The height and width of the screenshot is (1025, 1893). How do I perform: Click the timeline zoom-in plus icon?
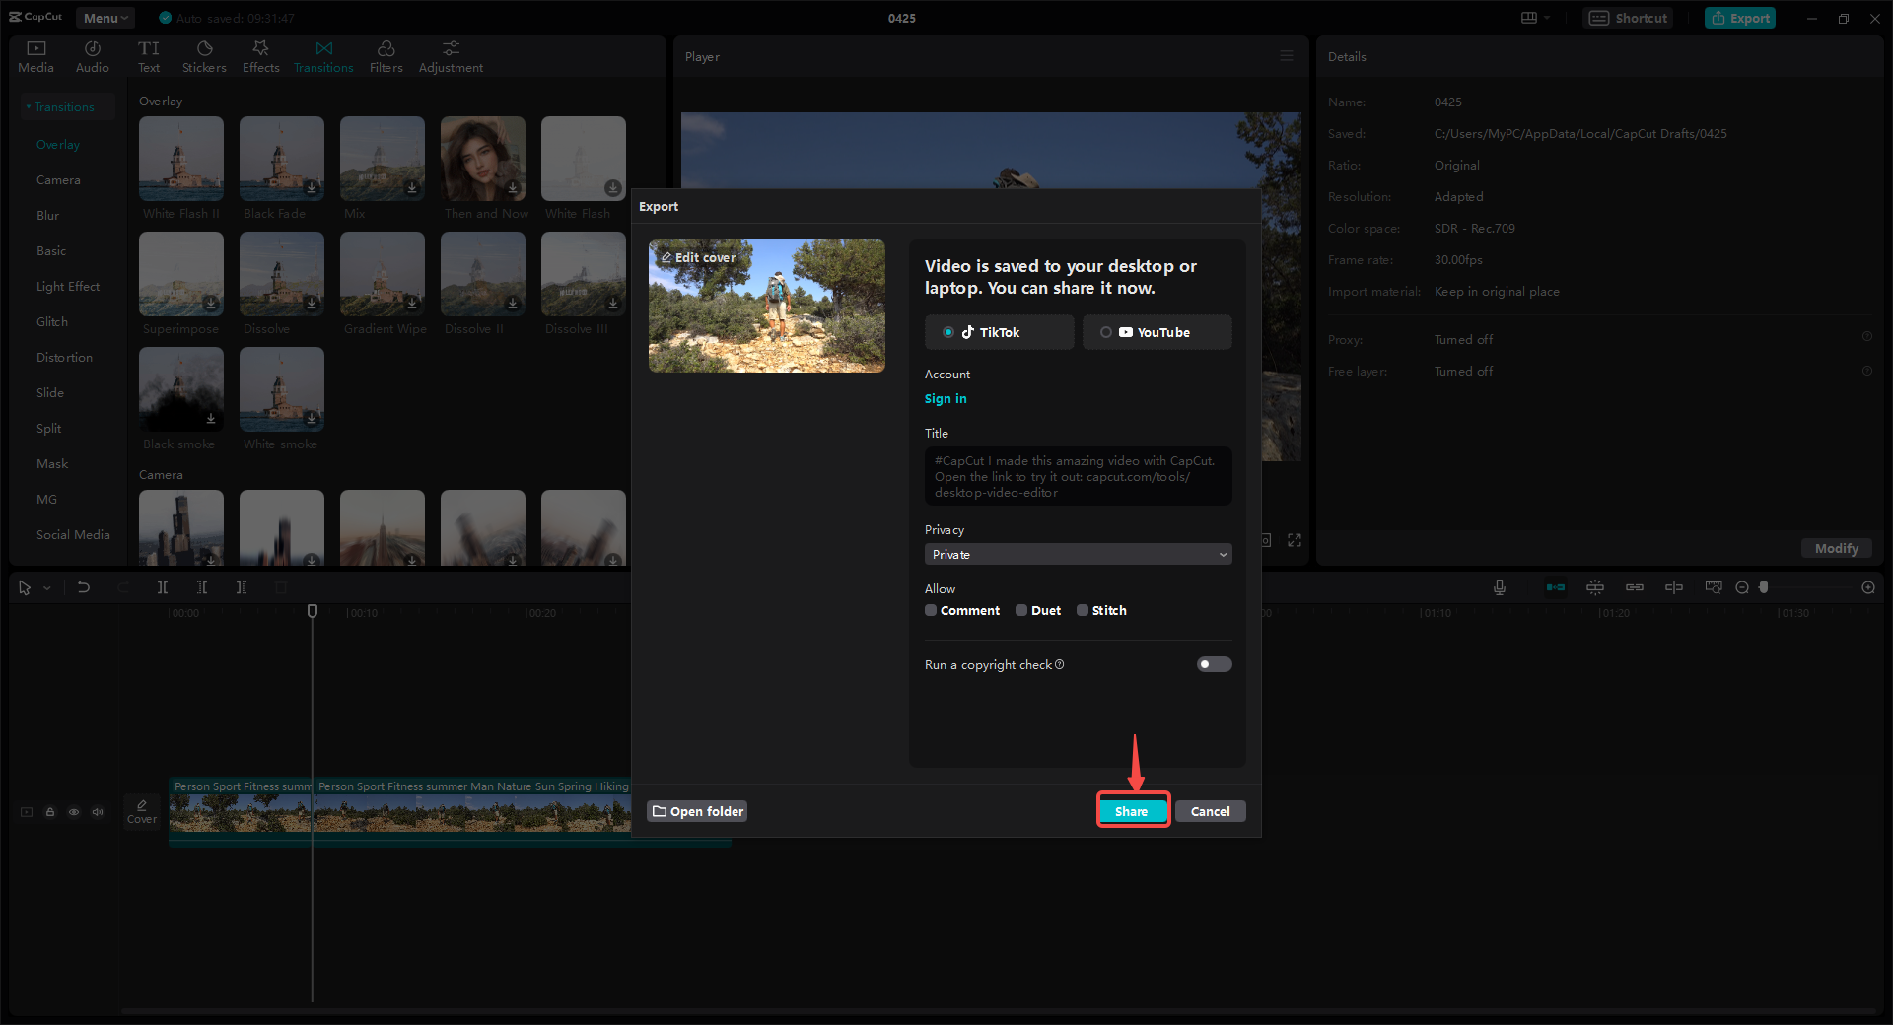(1868, 587)
